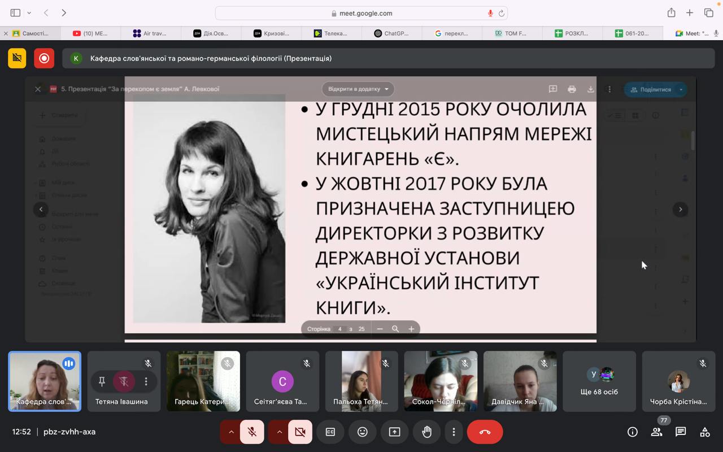Pin Тетяна Івашина's tile
Image resolution: width=723 pixels, height=452 pixels.
pos(102,381)
